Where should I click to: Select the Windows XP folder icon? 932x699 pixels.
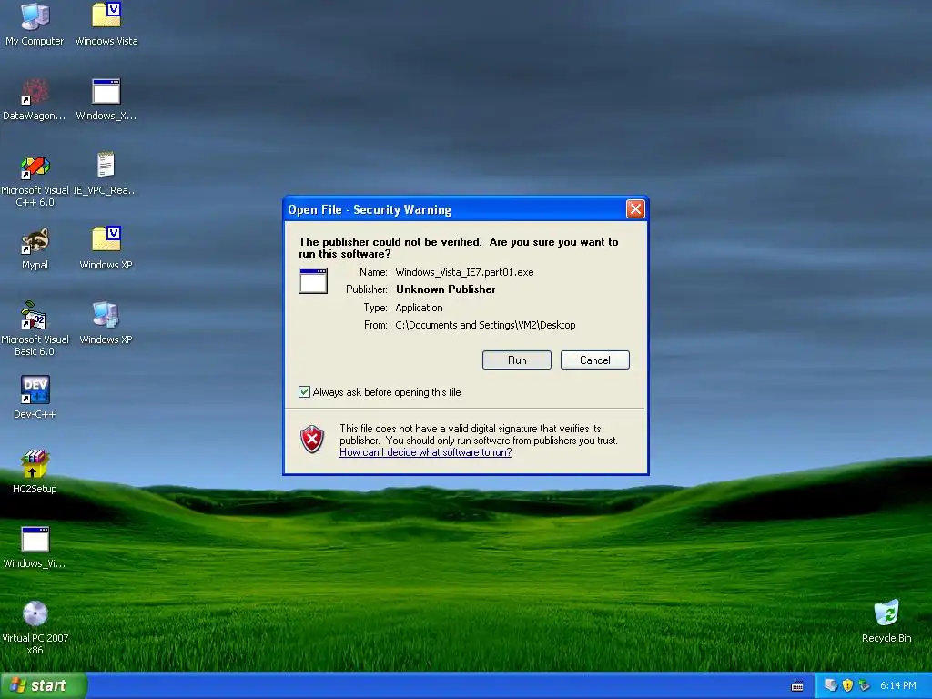tap(106, 239)
